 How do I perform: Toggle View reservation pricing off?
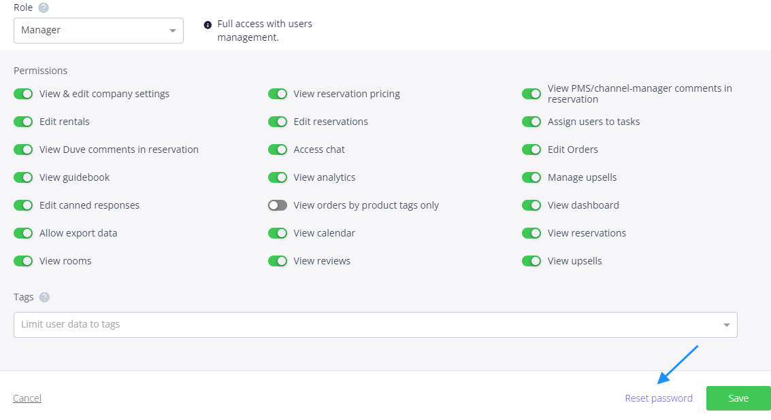[x=278, y=94]
